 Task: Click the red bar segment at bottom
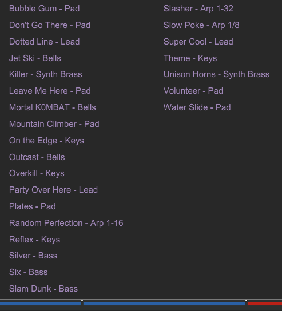pyautogui.click(x=265, y=304)
